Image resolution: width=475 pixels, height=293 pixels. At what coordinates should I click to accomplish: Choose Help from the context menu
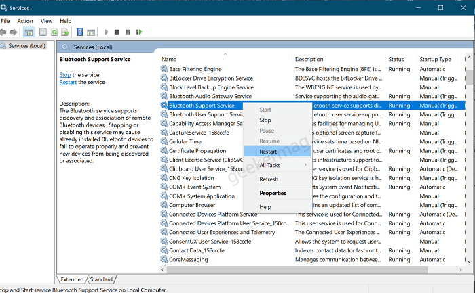[x=277, y=207]
